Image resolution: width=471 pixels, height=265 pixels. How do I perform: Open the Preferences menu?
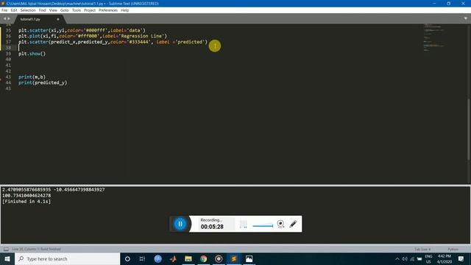click(x=108, y=10)
